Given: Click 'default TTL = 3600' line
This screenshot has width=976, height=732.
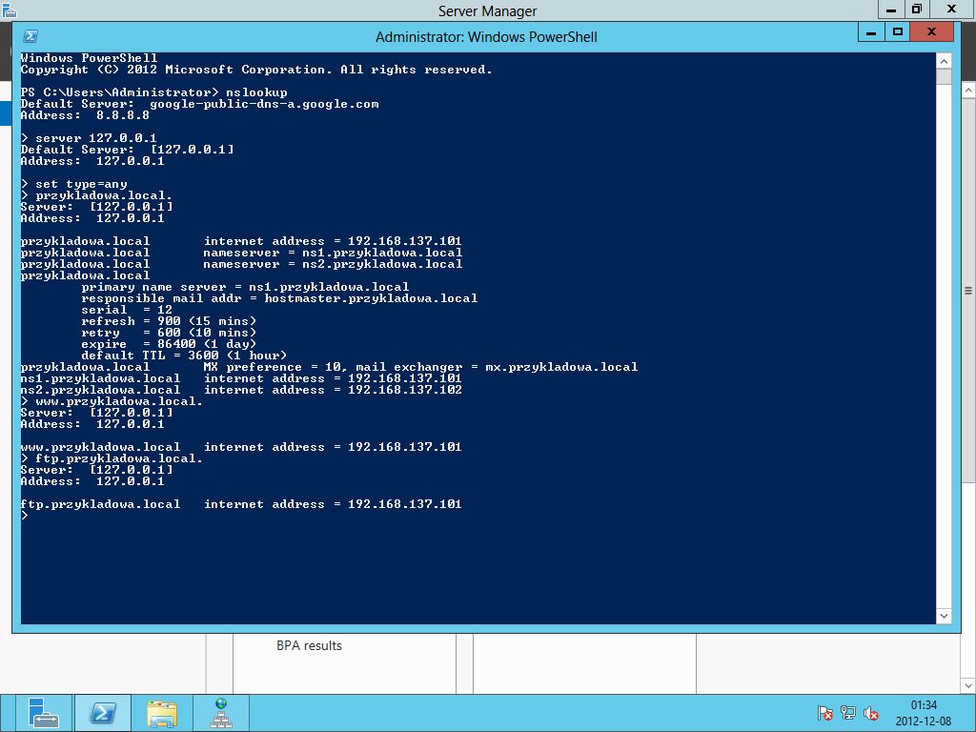Looking at the screenshot, I should click(184, 356).
